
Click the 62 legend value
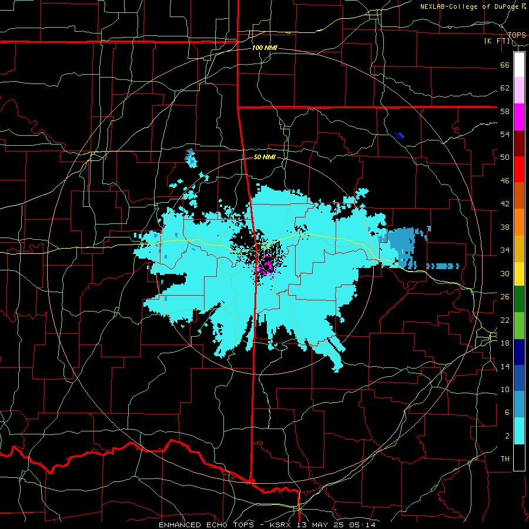(x=505, y=88)
